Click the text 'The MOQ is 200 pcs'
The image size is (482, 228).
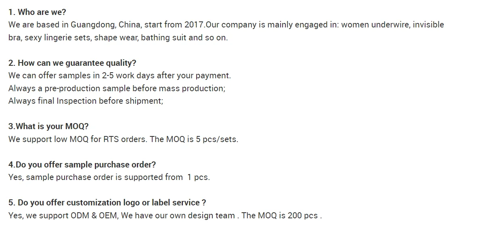279,215
